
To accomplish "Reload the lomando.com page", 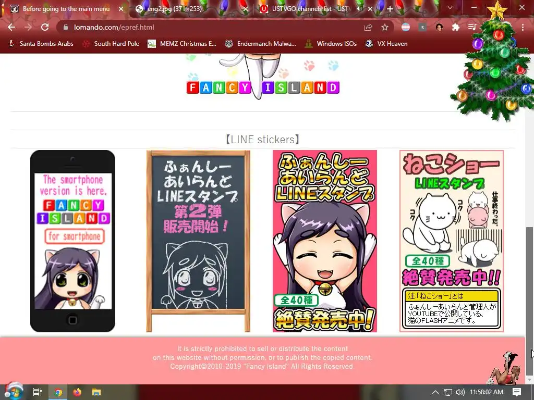I will click(x=45, y=27).
